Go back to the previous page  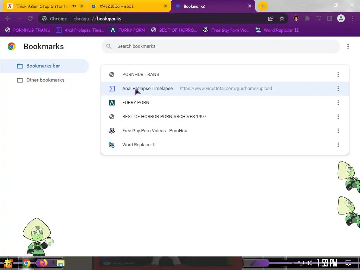[8, 19]
